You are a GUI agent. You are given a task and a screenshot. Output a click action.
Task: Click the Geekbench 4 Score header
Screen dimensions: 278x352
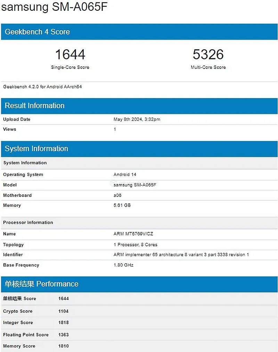coord(139,32)
